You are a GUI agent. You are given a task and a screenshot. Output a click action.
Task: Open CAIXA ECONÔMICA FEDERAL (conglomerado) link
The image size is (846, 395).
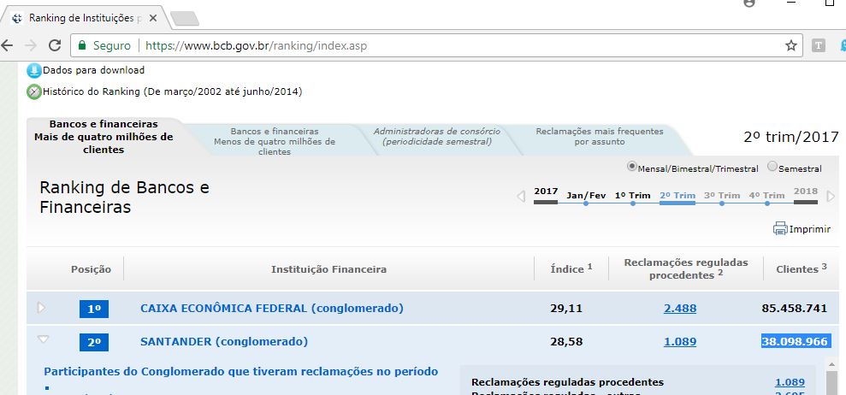(x=272, y=309)
